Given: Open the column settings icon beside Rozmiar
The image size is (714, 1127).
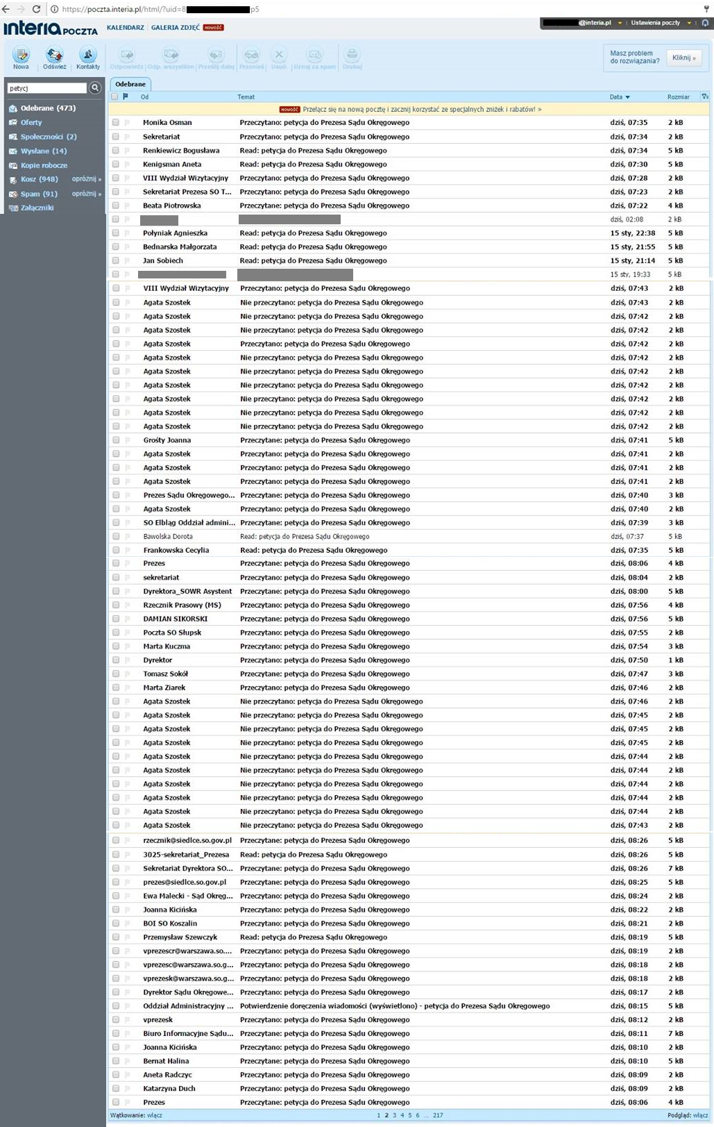Looking at the screenshot, I should click(705, 97).
